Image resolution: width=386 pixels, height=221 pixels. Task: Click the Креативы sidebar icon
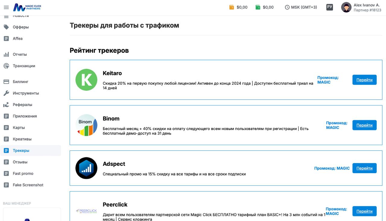click(x=6, y=139)
